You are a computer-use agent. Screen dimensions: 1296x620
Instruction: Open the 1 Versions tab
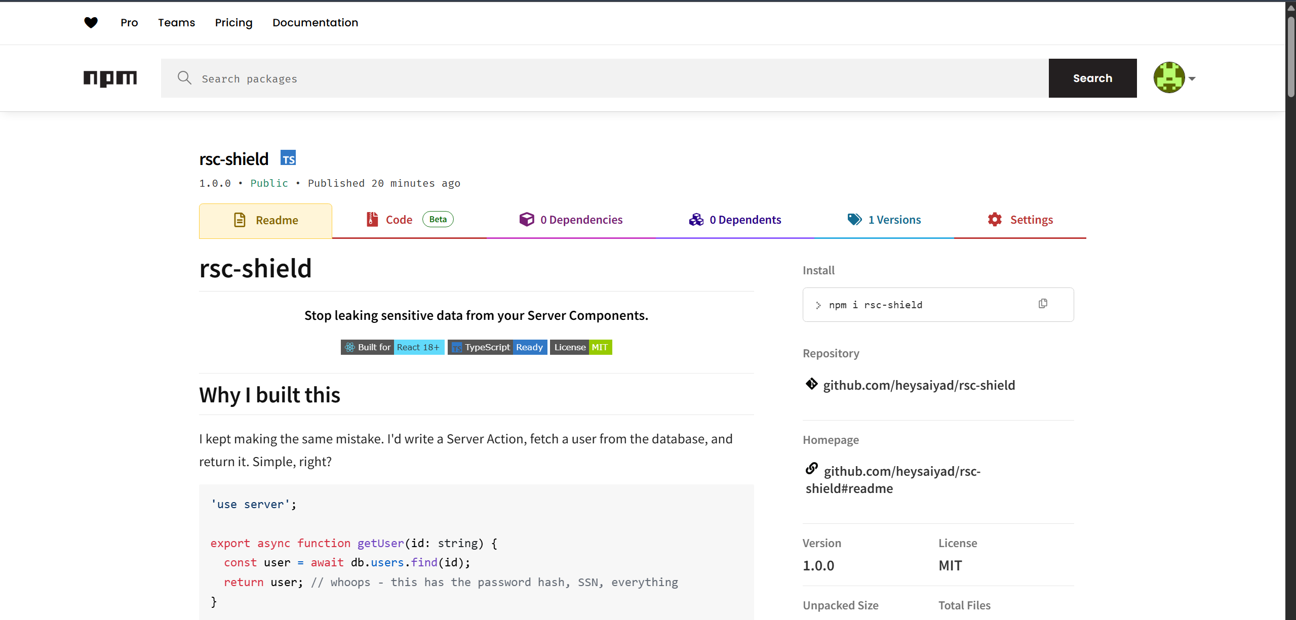pyautogui.click(x=884, y=220)
